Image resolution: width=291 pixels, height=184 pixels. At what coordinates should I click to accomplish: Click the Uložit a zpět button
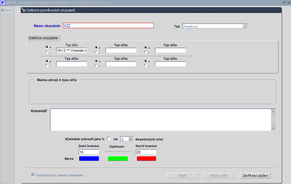(x=219, y=175)
